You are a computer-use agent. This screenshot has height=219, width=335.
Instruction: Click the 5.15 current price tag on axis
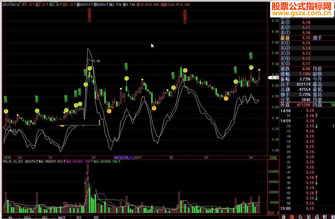[274, 78]
